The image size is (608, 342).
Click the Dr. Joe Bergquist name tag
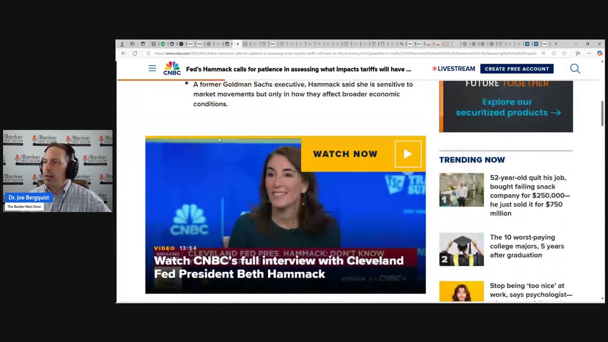(x=28, y=198)
